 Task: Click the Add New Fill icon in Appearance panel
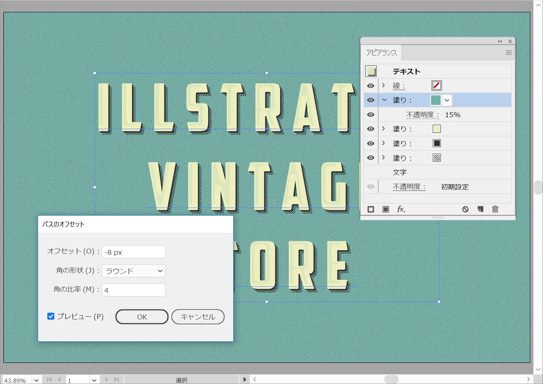tap(386, 209)
